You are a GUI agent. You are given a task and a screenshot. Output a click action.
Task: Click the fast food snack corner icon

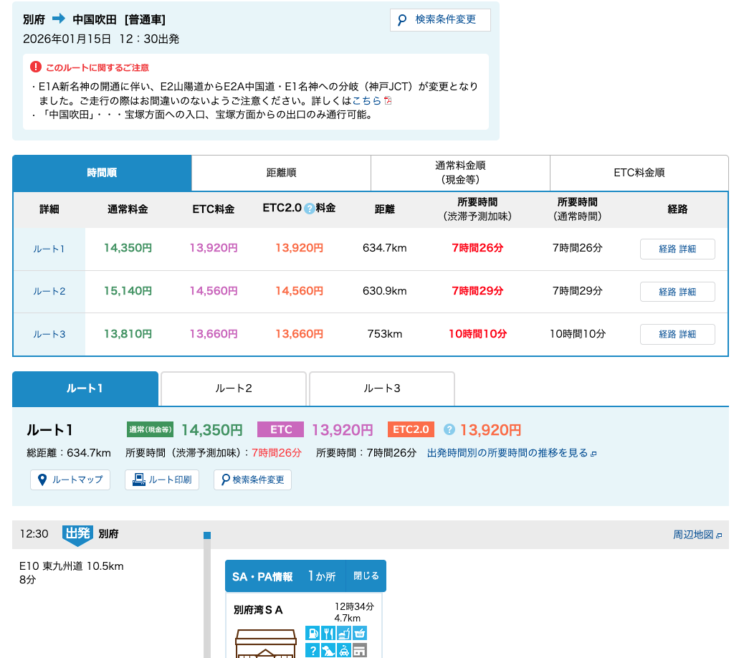343,633
